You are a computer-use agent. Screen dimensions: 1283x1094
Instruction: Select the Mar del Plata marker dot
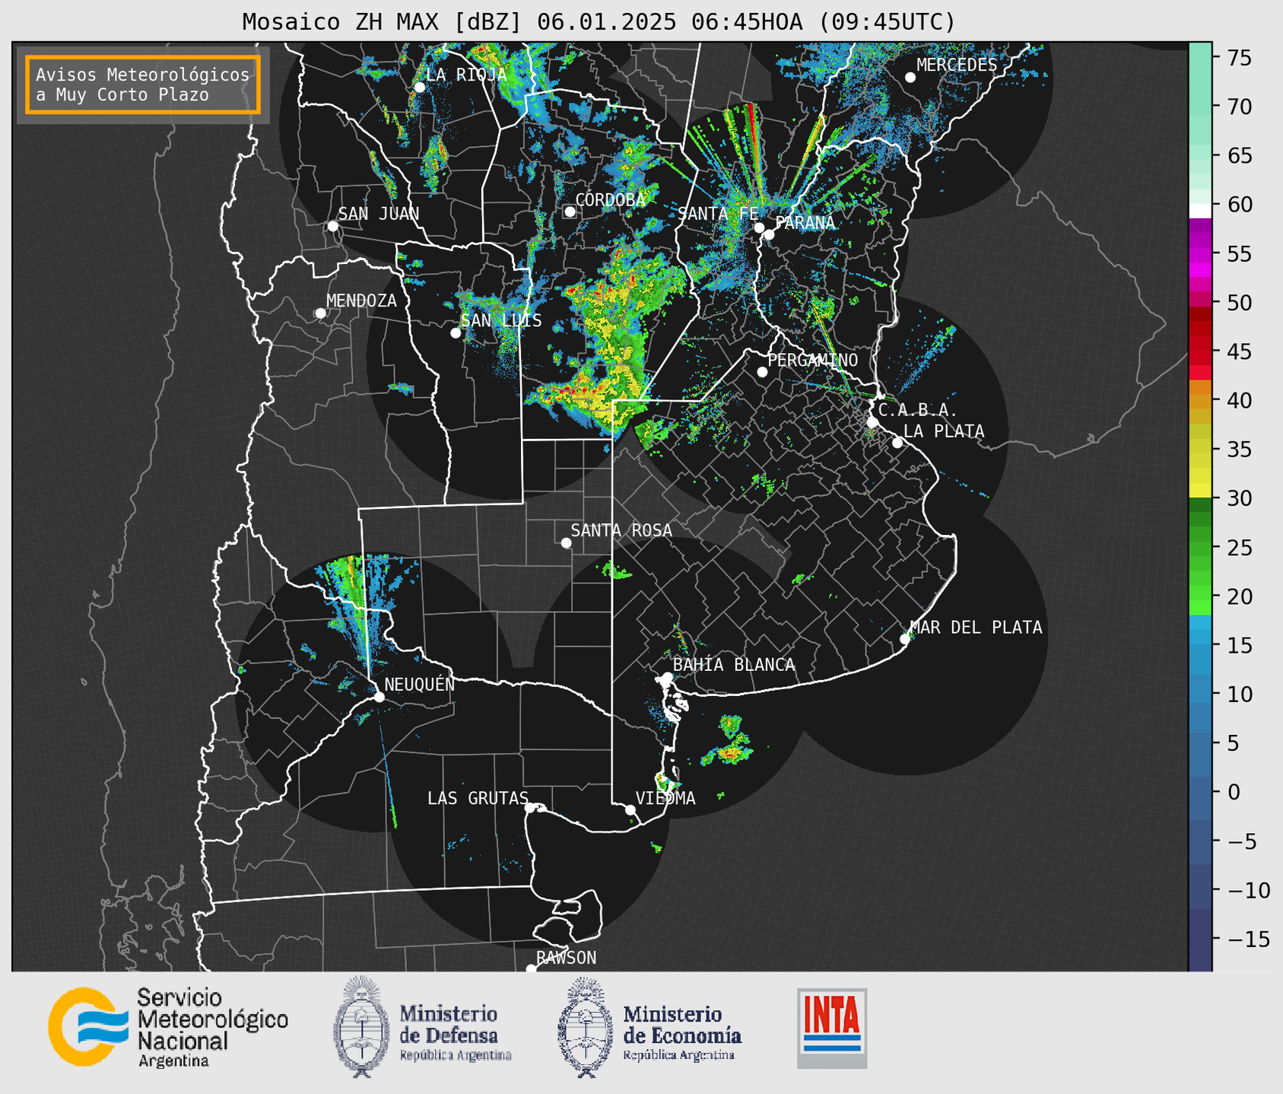[x=904, y=639]
